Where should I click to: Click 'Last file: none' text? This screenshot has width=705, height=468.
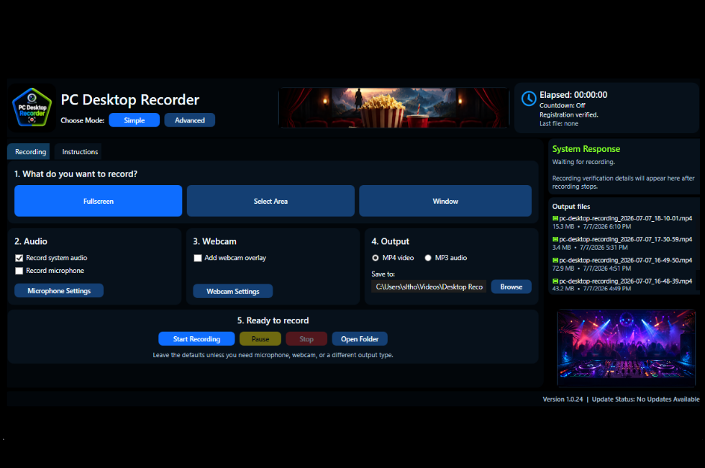click(x=559, y=124)
